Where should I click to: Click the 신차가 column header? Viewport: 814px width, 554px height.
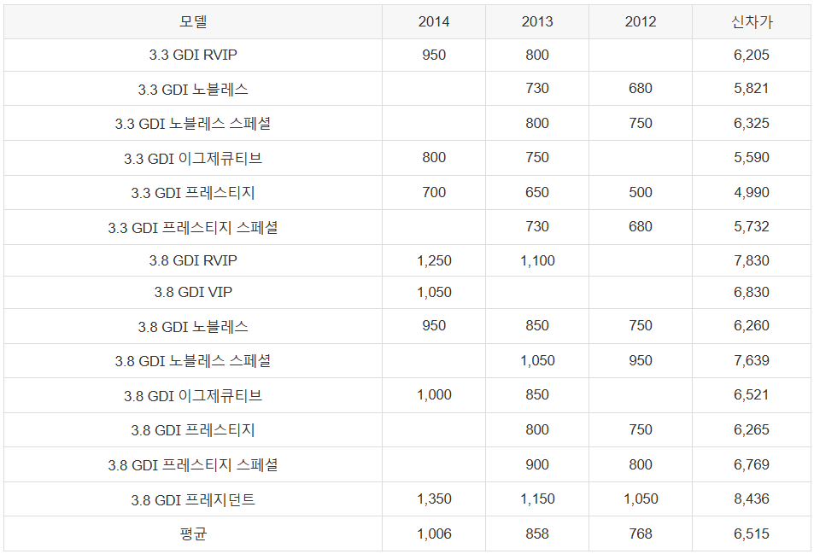[x=751, y=22]
